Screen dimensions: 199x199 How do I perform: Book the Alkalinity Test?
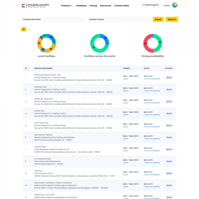pos(169,90)
